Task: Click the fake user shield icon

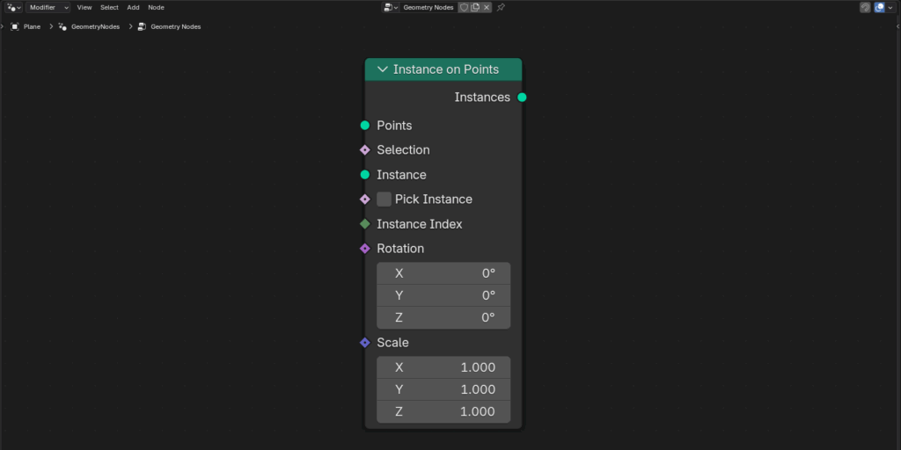Action: (x=465, y=7)
